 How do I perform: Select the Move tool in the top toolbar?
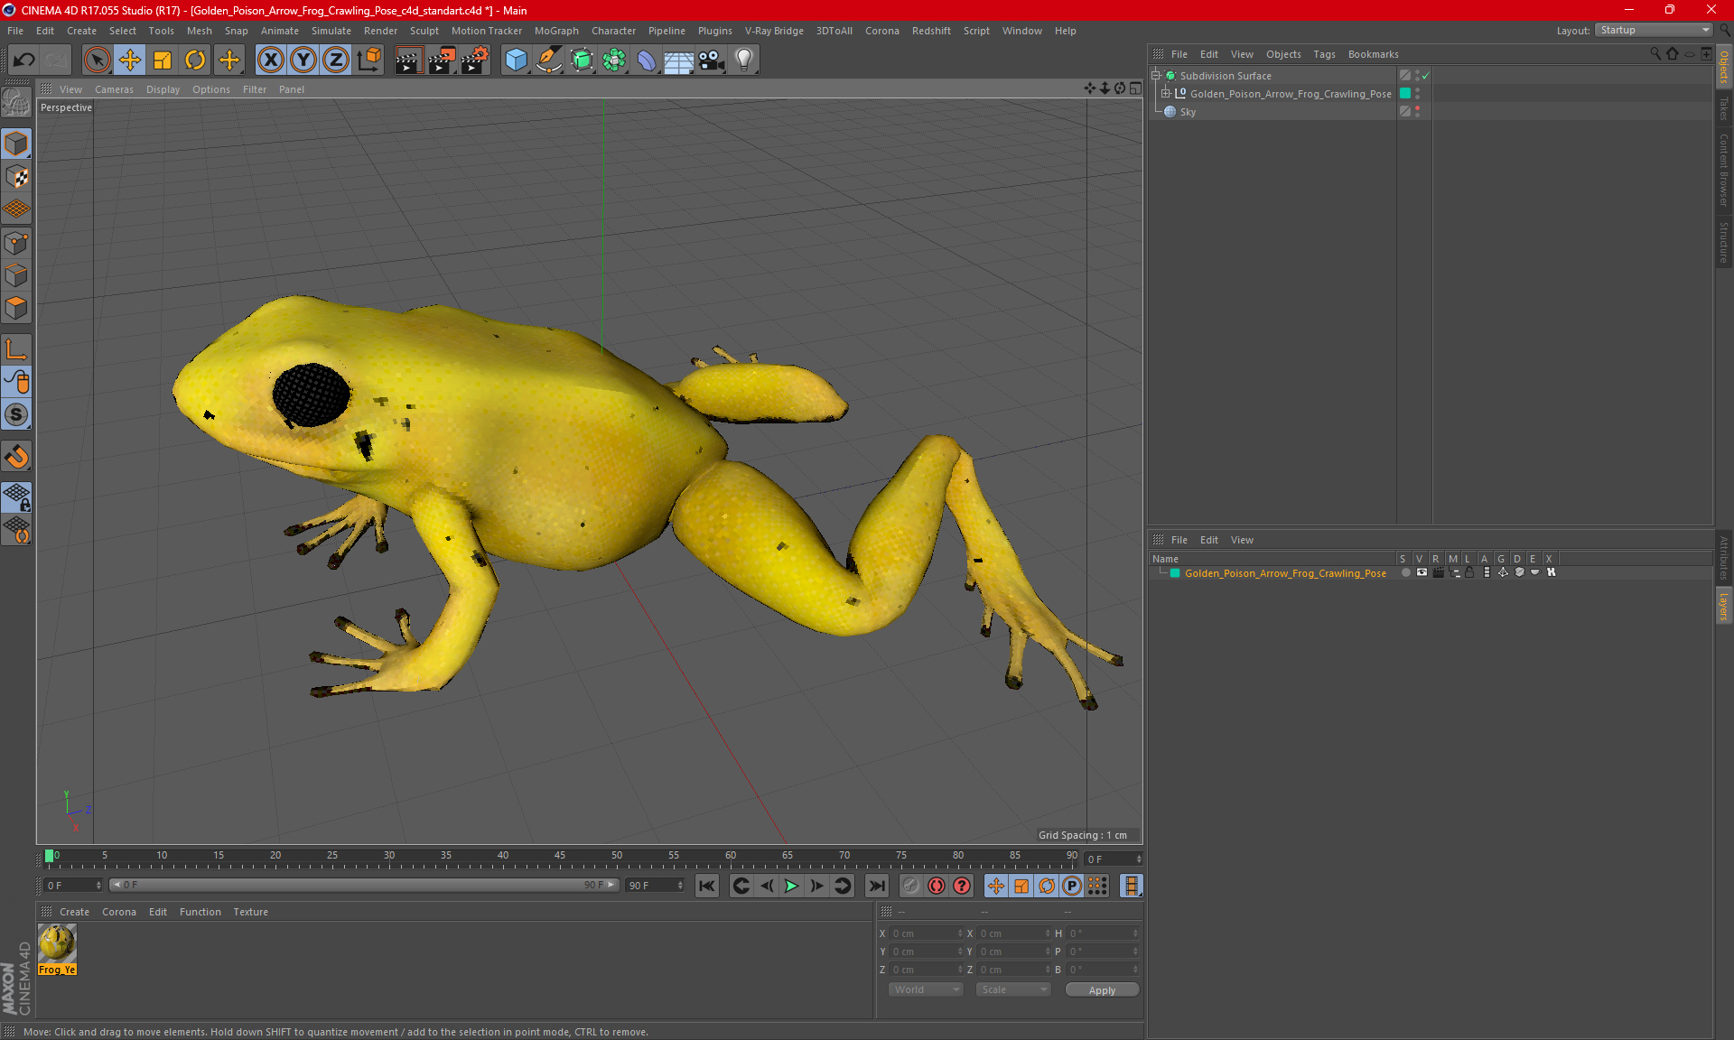coord(130,60)
